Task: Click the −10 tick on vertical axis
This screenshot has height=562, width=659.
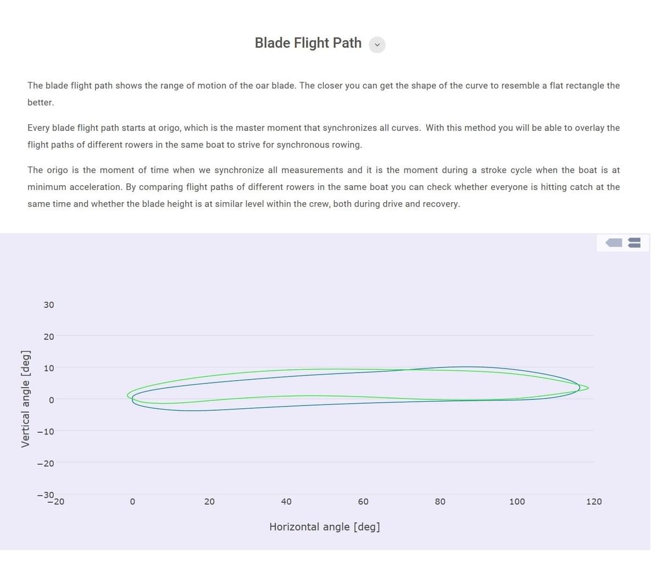Action: 46,432
